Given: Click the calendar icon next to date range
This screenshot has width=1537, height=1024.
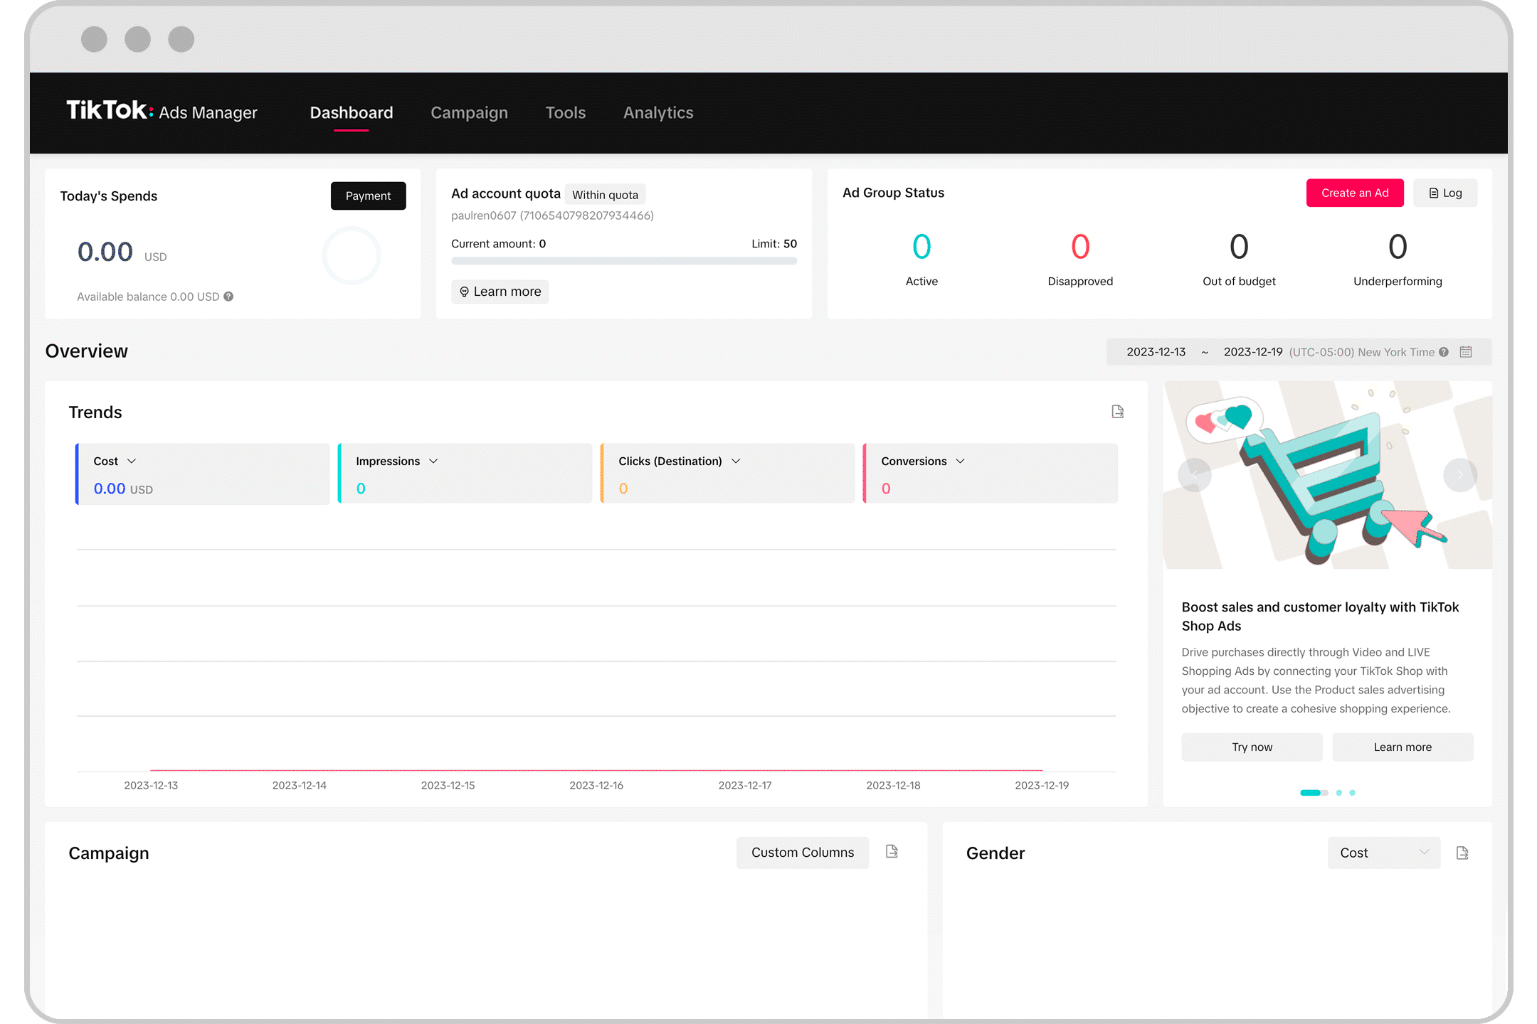Looking at the screenshot, I should 1471,352.
